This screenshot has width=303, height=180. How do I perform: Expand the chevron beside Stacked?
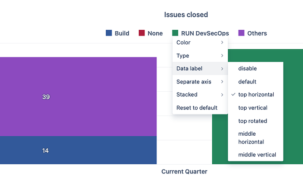(222, 95)
